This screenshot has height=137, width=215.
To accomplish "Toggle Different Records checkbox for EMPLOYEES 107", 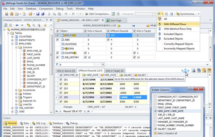I will (108, 35).
